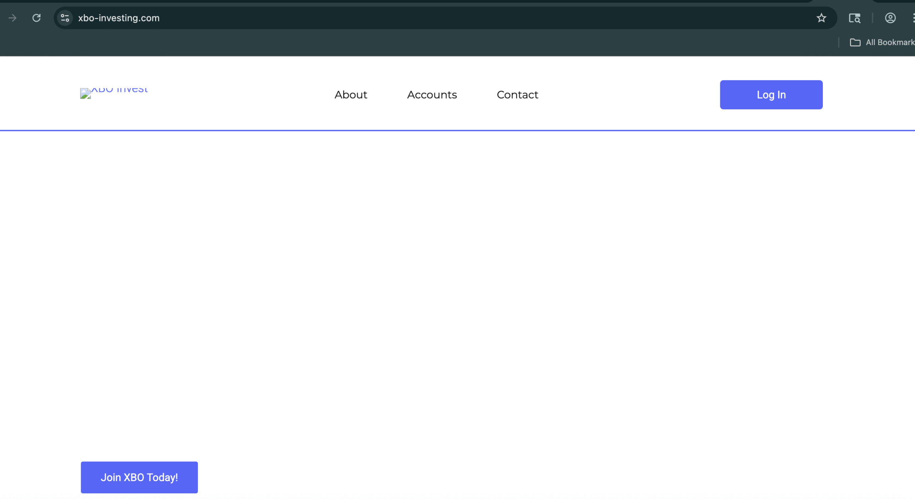Bookmark this page with the star

(x=821, y=18)
